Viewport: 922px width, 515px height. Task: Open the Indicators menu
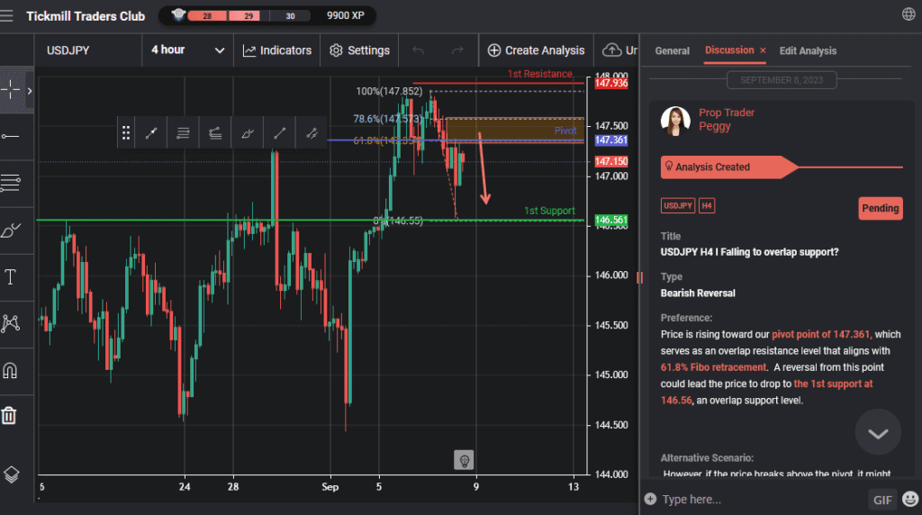[x=277, y=50]
